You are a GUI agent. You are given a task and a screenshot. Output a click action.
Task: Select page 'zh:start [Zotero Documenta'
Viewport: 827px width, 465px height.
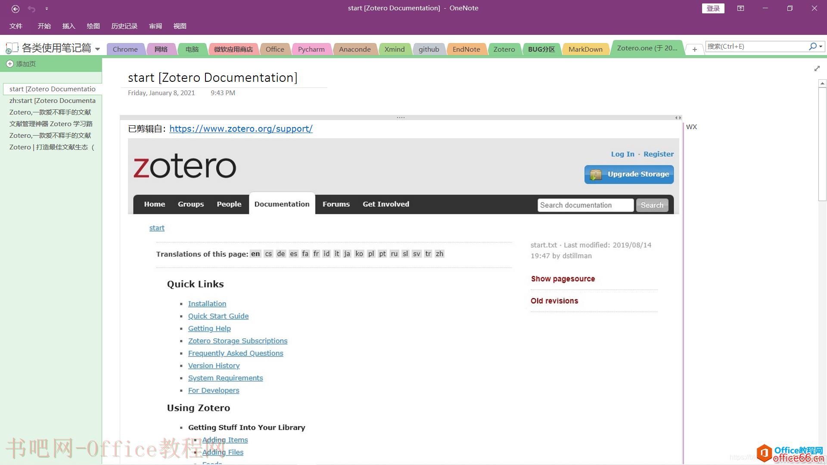(52, 100)
